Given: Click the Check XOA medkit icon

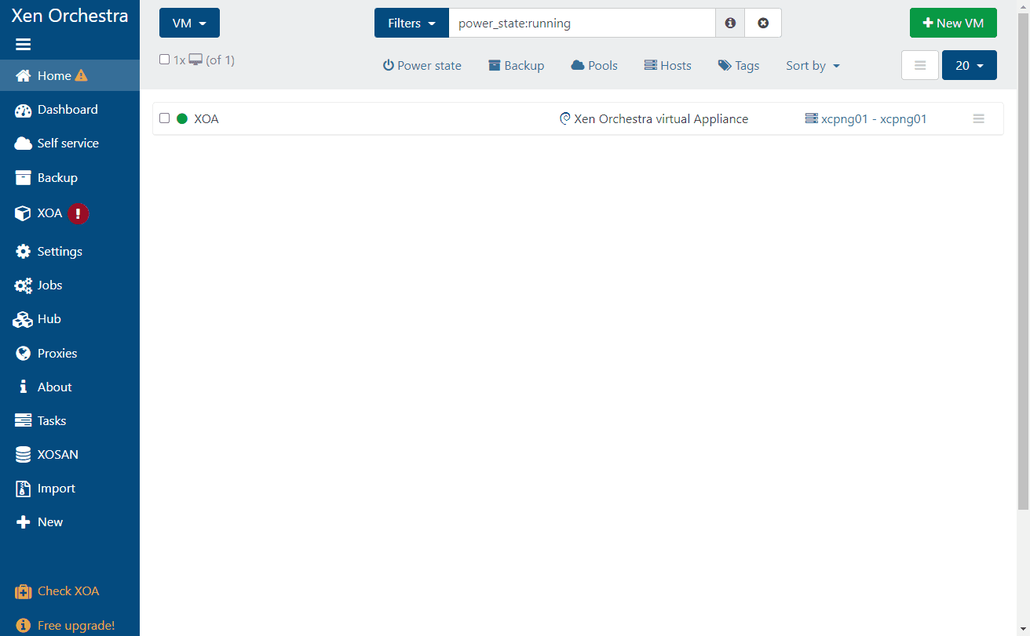Looking at the screenshot, I should (24, 591).
